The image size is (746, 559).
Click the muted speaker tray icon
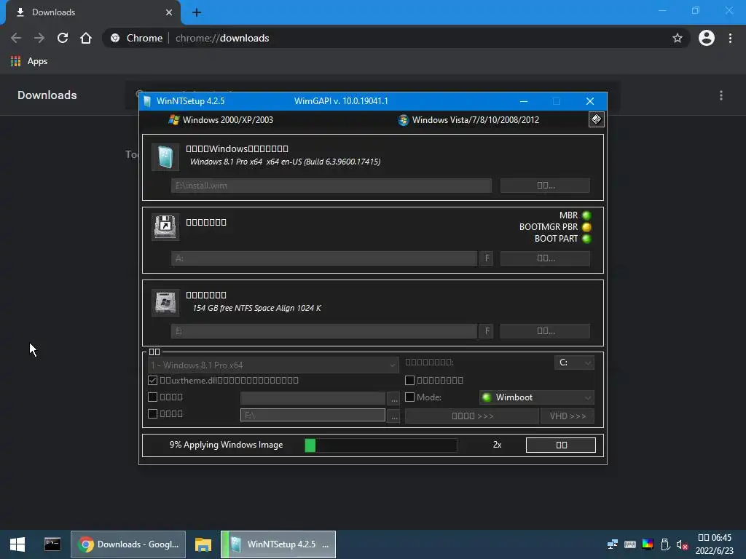click(x=682, y=544)
